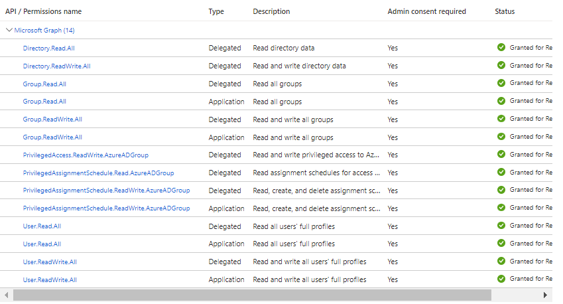Select 'Read and write all users' full profiles' Application row

tap(310, 280)
